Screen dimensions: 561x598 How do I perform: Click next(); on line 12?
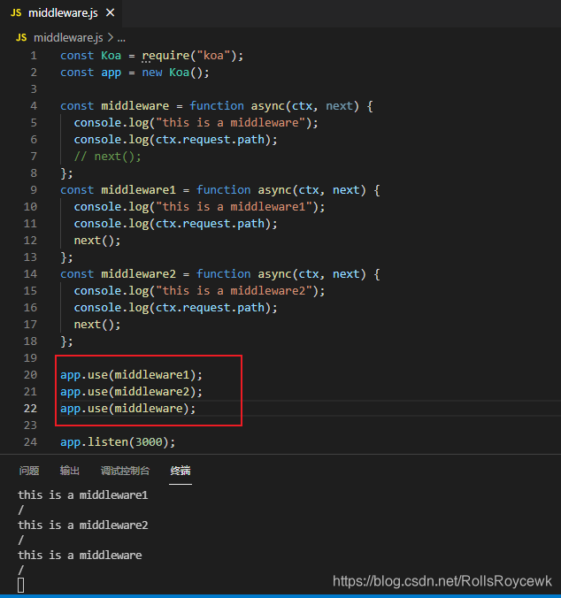(97, 241)
